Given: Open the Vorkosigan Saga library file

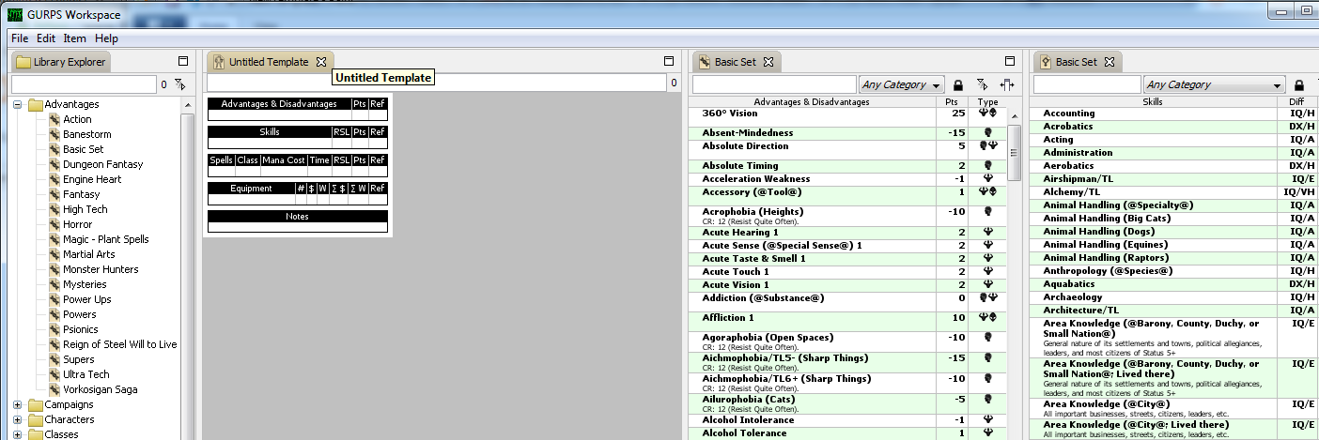Looking at the screenshot, I should pos(101,389).
